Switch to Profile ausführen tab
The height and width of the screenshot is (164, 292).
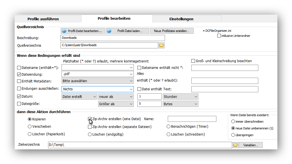pos(43,19)
